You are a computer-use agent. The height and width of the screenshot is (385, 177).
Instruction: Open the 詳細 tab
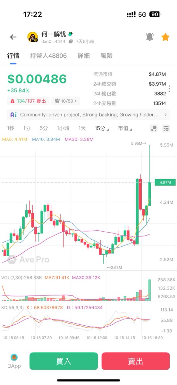(84, 56)
